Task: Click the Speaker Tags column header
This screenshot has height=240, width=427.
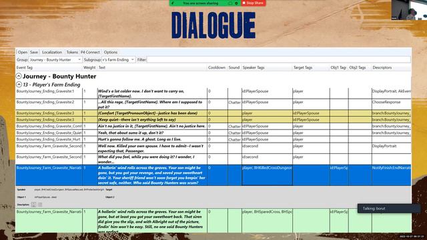Action: (x=254, y=67)
